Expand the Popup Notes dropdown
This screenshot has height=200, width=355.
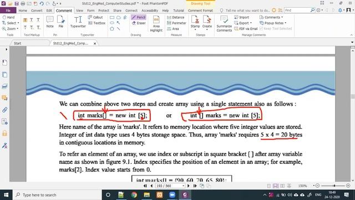pos(285,23)
